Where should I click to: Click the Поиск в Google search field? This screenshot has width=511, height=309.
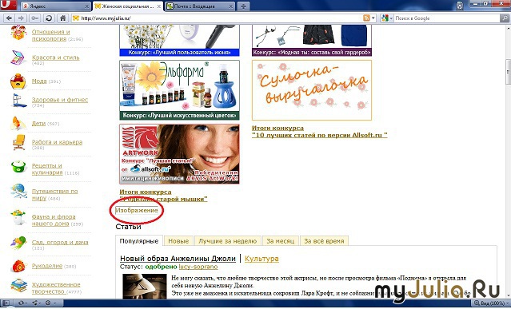click(x=447, y=18)
